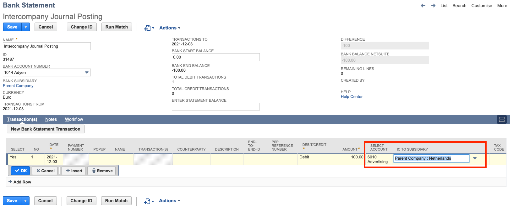The image size is (513, 211).
Task: Open the Parent Company subsidiary link
Action: pyautogui.click(x=18, y=86)
